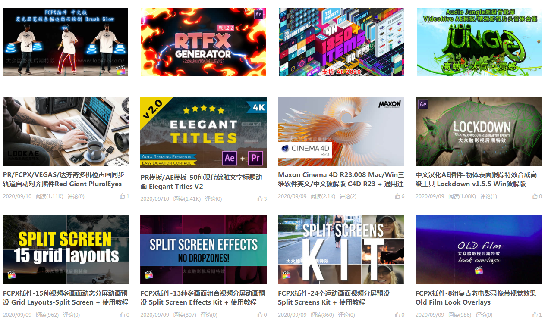
Task: Open the Red Giant PluralEyes title link
Action: click(63, 179)
